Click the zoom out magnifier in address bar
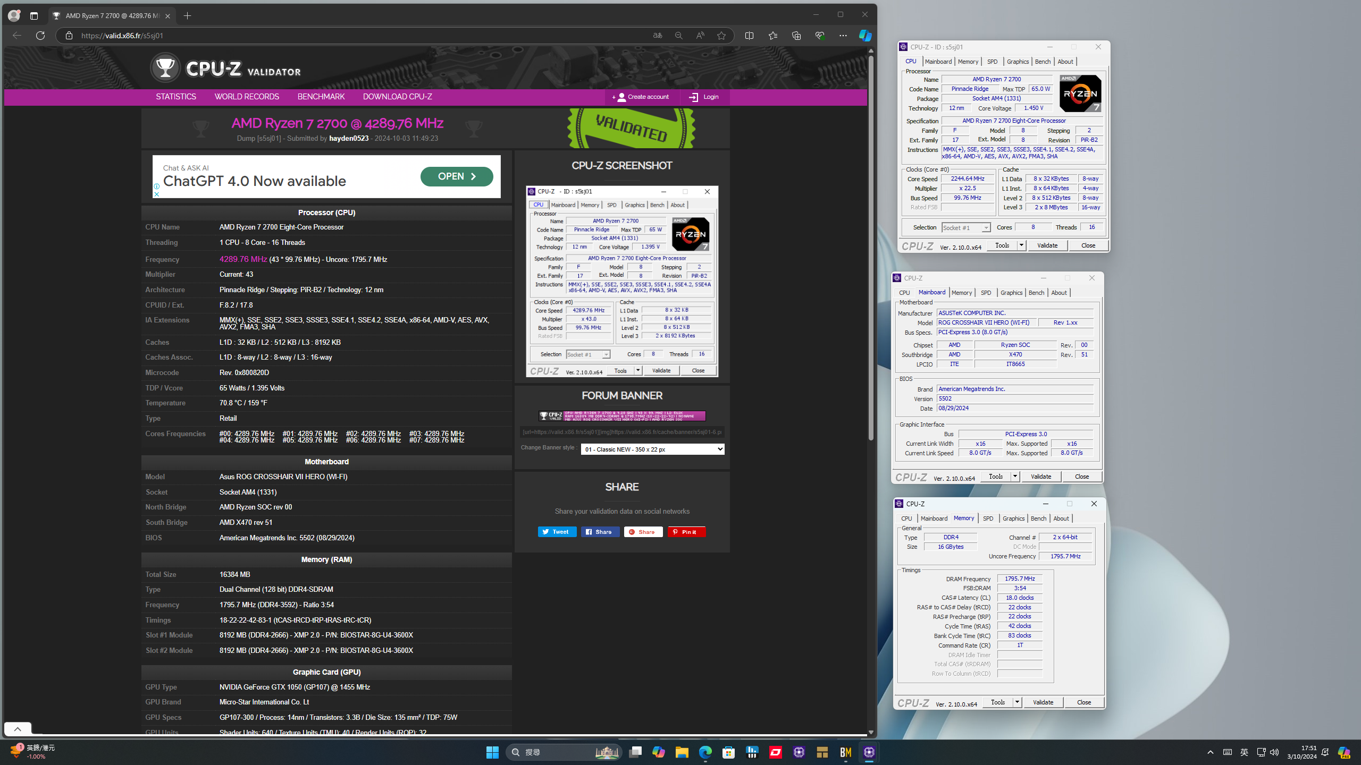Viewport: 1361px width, 765px height. [678, 36]
